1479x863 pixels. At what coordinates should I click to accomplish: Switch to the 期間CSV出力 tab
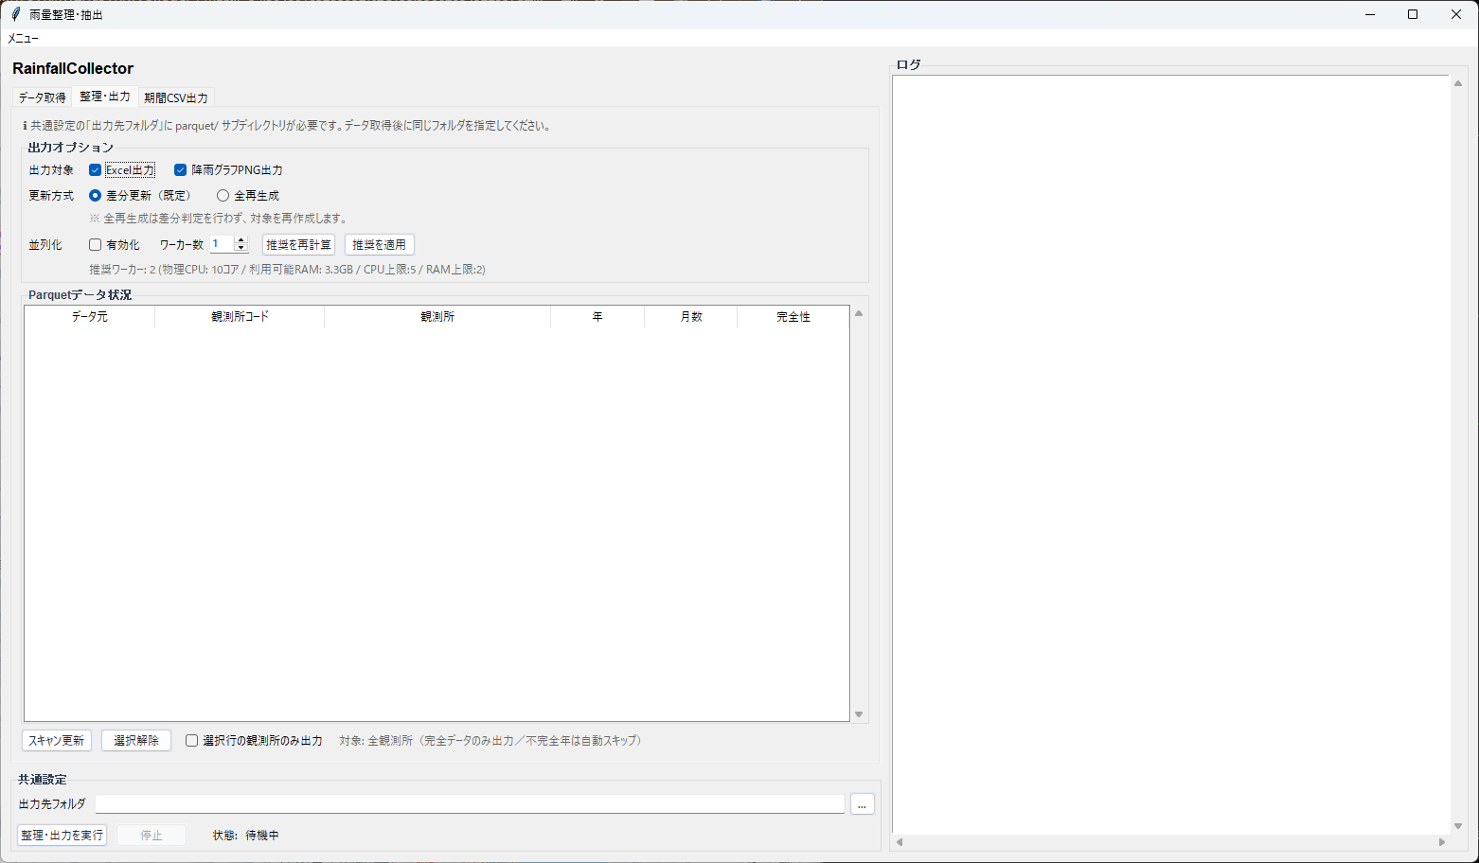click(176, 97)
